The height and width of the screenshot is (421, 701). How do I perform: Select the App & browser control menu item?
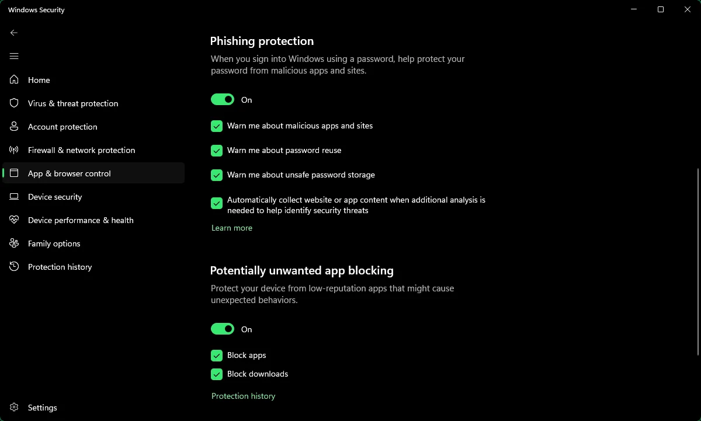point(70,173)
